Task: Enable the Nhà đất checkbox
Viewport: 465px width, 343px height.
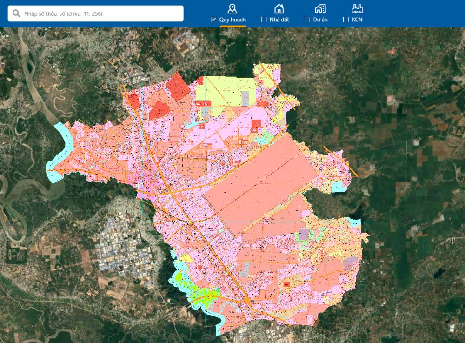Action: tap(264, 20)
